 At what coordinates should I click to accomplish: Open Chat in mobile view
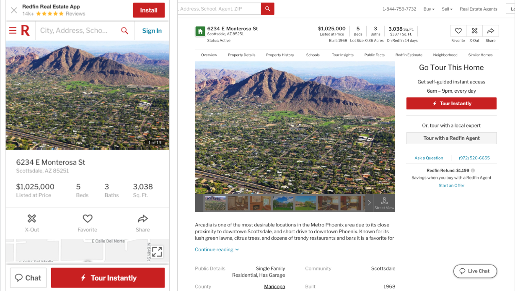point(28,278)
